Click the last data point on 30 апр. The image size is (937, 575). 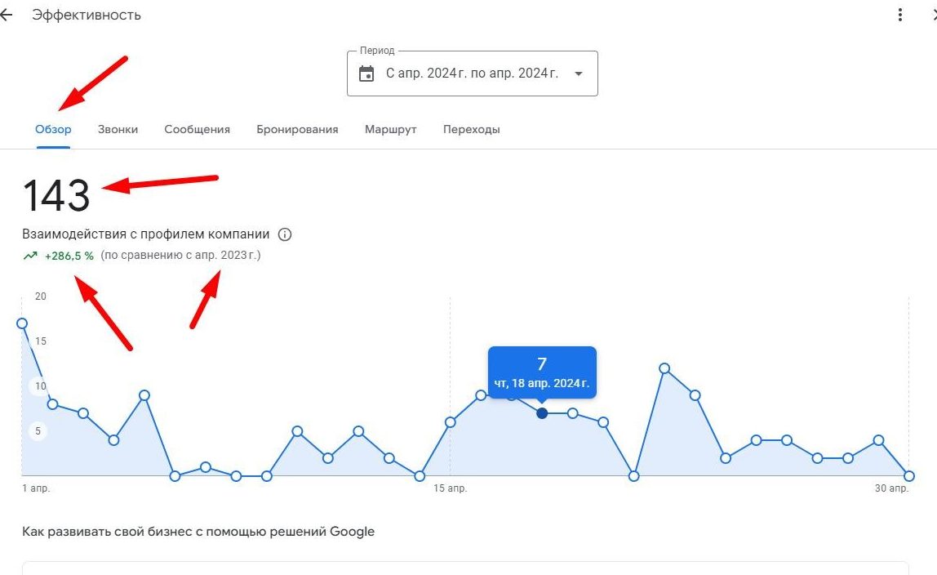coord(909,476)
